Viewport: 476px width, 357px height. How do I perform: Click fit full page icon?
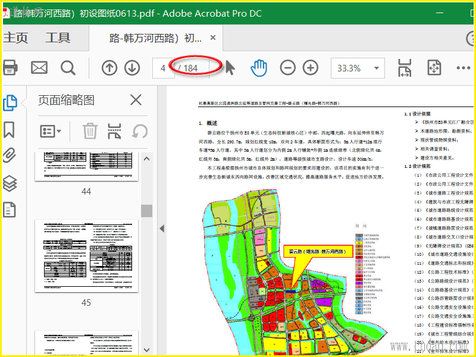pyautogui.click(x=434, y=67)
